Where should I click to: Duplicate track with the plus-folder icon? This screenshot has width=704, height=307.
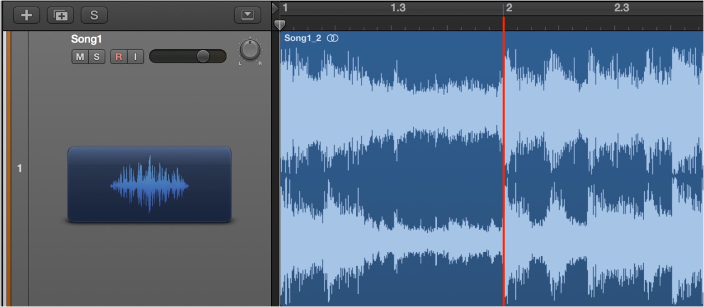[x=60, y=15]
